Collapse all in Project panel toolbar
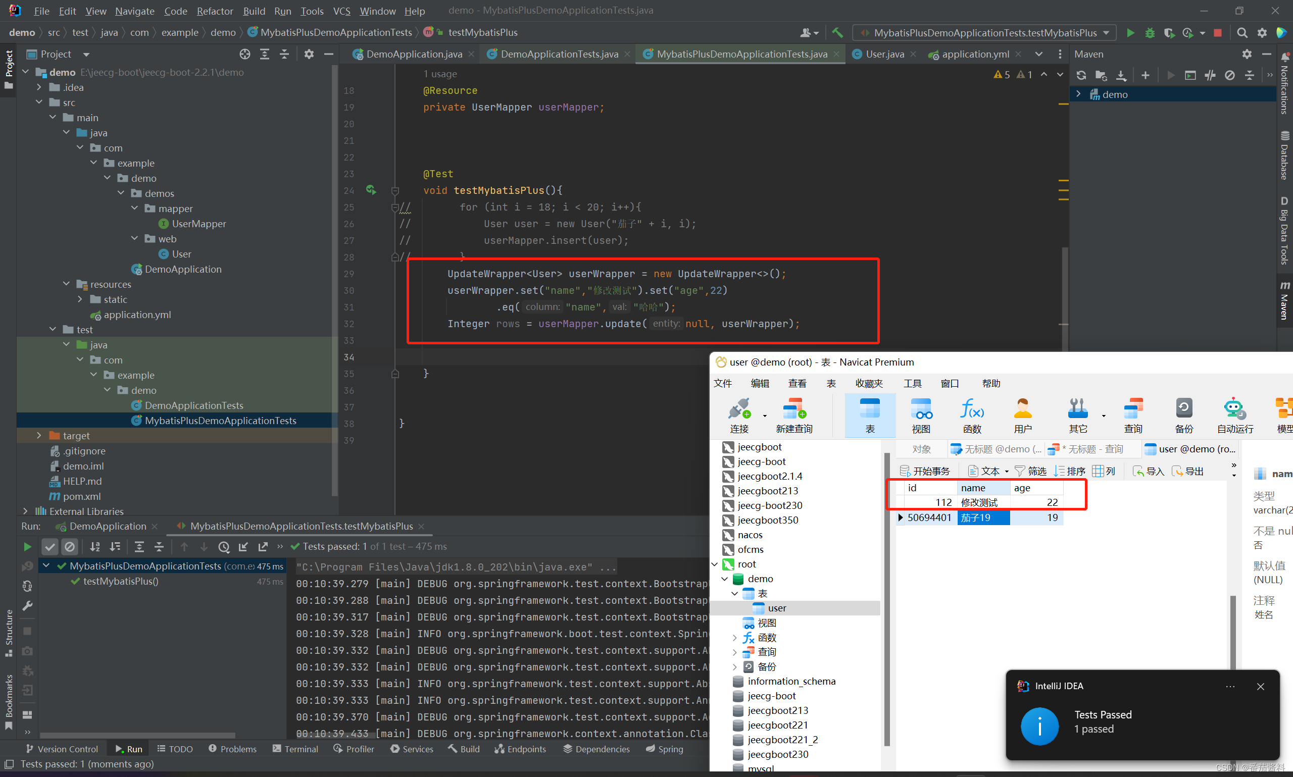The image size is (1293, 777). point(284,54)
